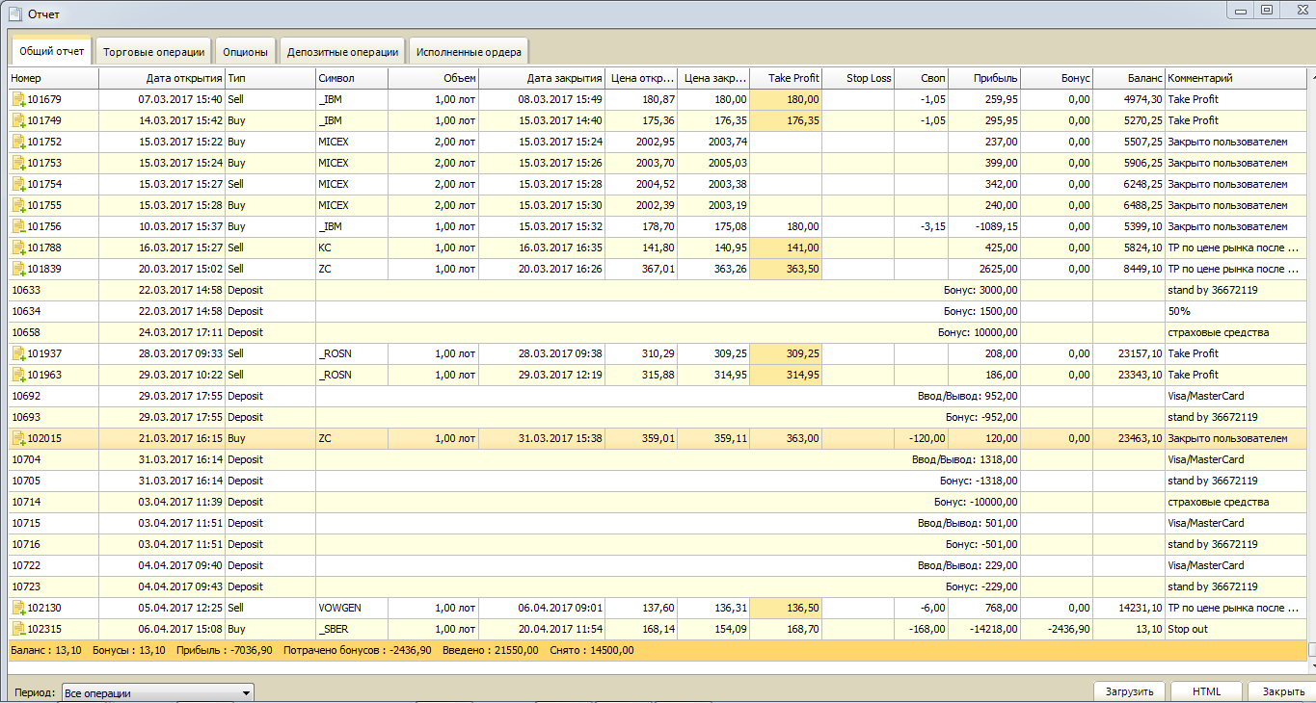Open the Торговые операции tab
Viewport: 1316px width, 703px height.
154,52
